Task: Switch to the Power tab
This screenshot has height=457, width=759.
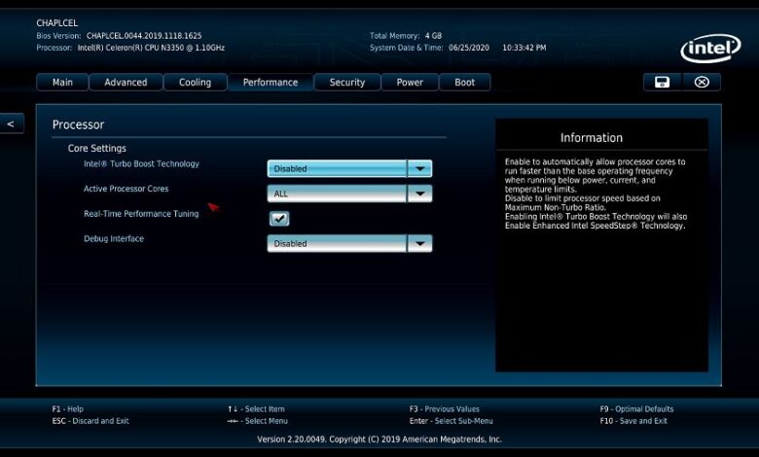Action: click(410, 83)
